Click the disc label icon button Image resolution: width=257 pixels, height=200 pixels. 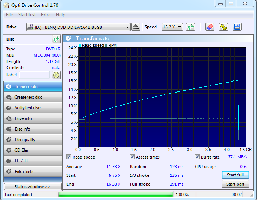(56, 75)
